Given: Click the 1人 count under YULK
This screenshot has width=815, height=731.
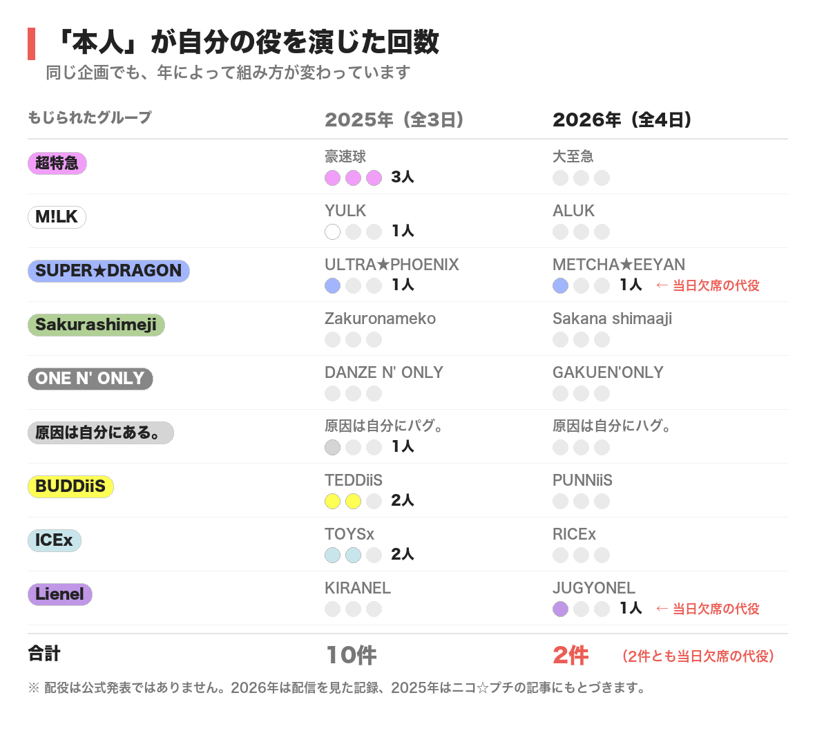Looking at the screenshot, I should (x=403, y=231).
